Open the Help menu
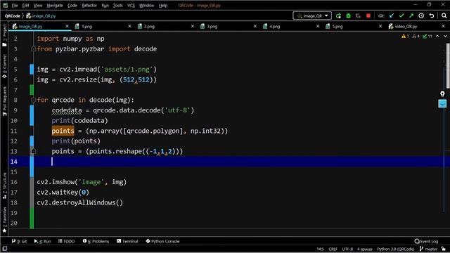The height and width of the screenshot is (253, 450). (x=163, y=6)
